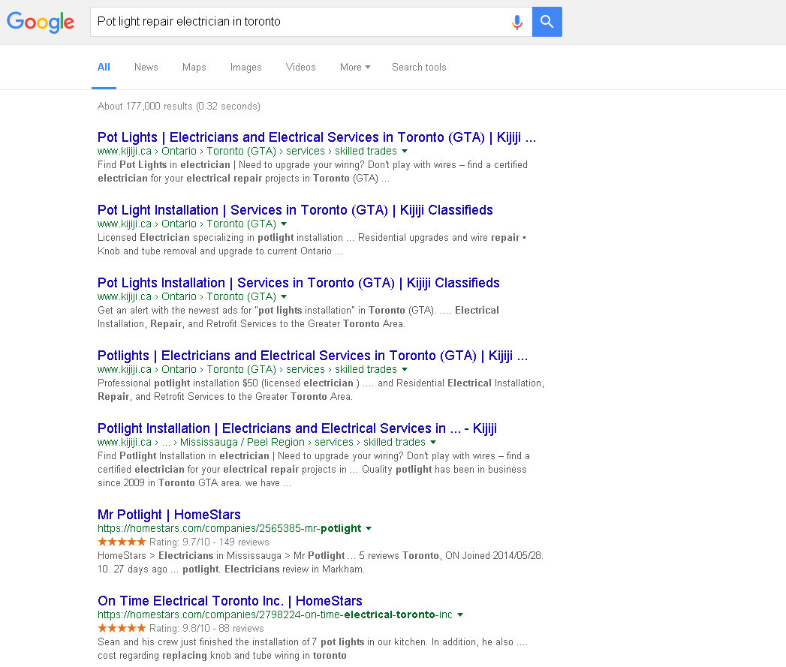Click the blue magnifier search button
This screenshot has height=667, width=786.
(547, 22)
